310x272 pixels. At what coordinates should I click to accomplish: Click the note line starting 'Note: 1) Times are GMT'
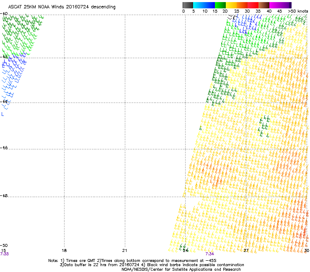(x=132, y=261)
